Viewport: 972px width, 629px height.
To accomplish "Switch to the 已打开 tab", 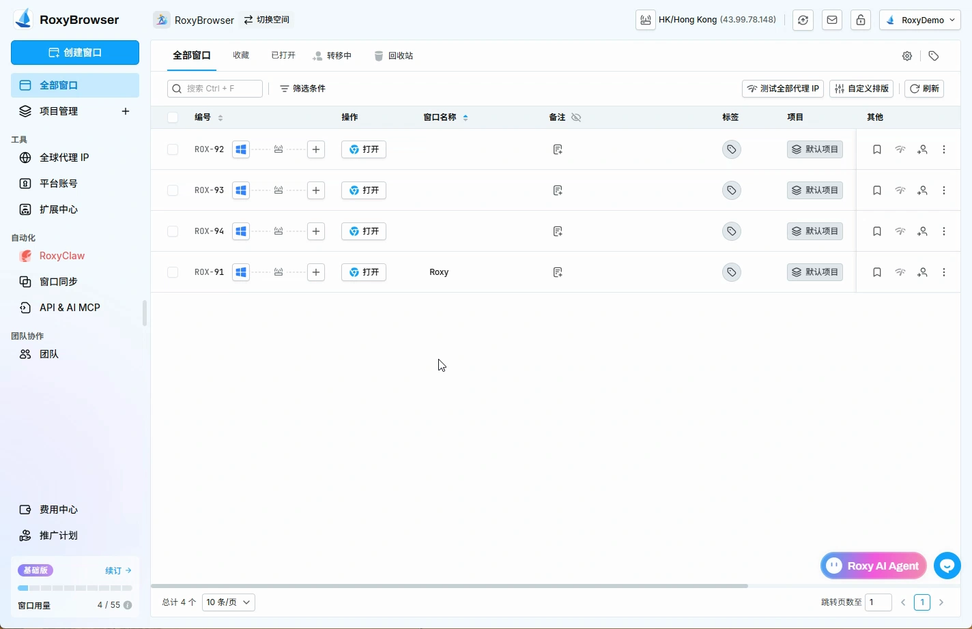I will pyautogui.click(x=283, y=56).
